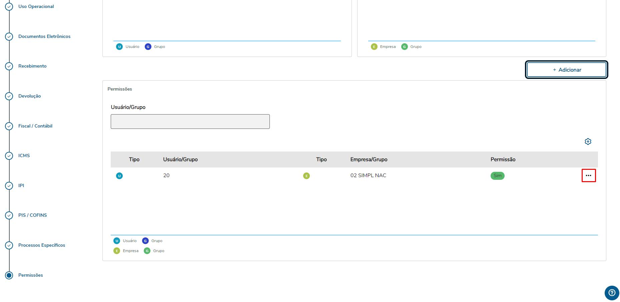Open the table settings gear icon
The image size is (620, 302).
click(x=588, y=142)
